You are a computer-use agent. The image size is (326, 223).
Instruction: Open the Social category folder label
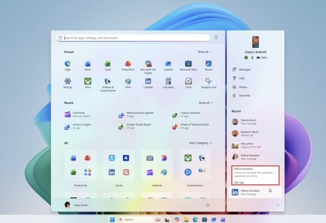coord(118,186)
